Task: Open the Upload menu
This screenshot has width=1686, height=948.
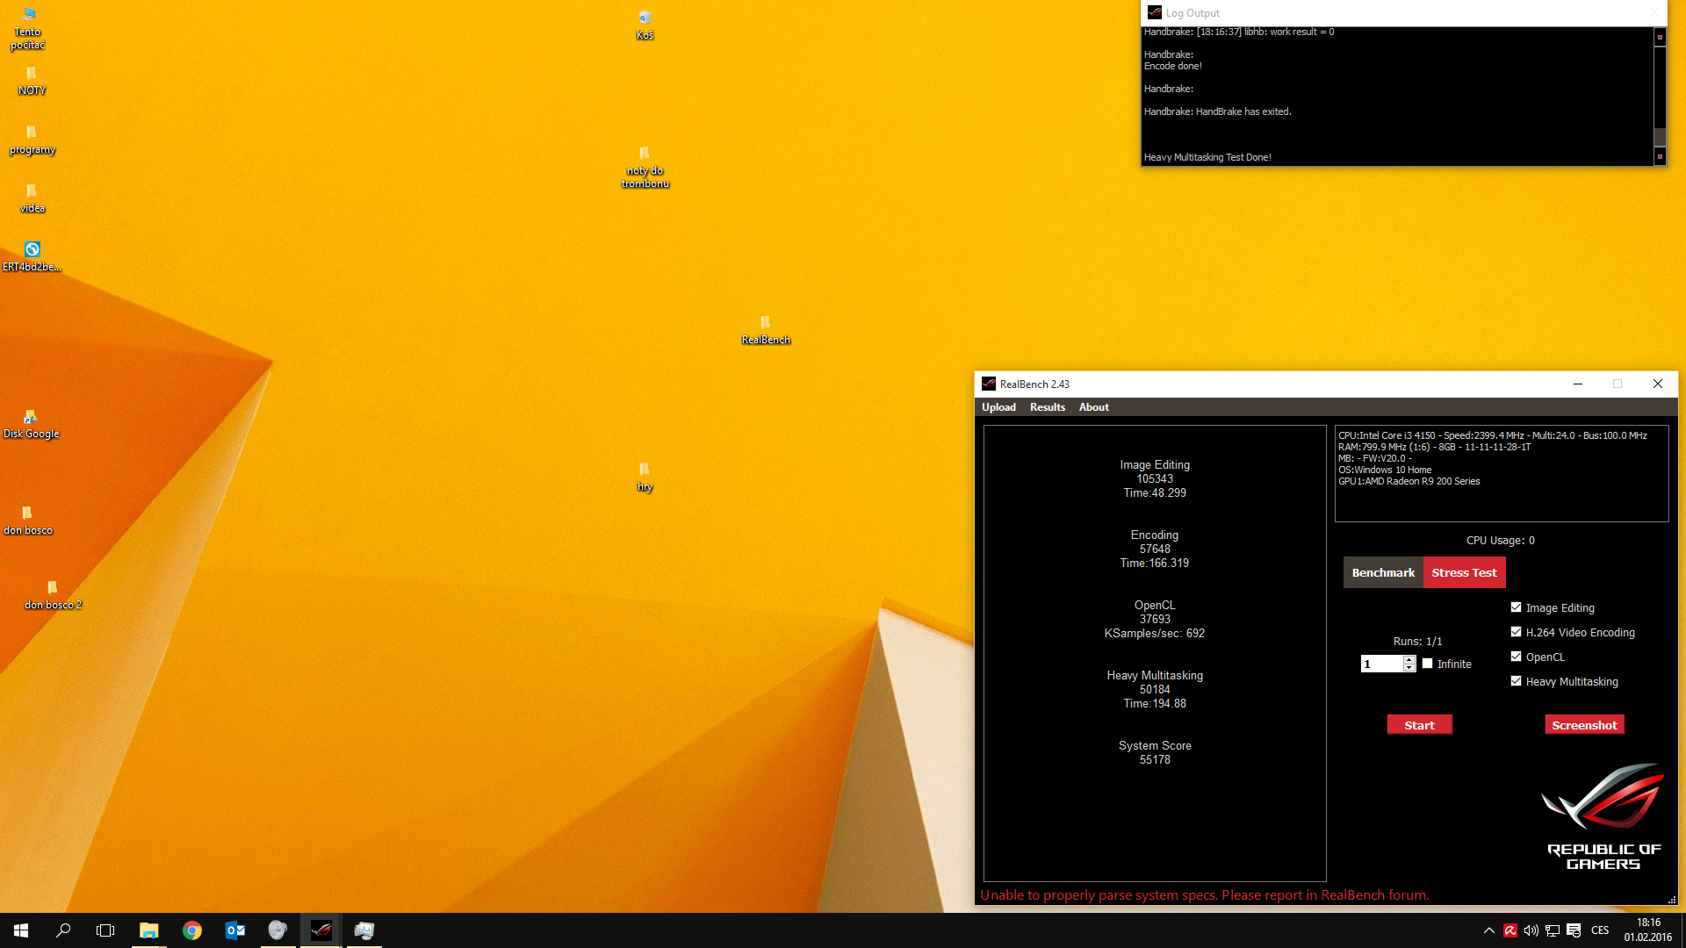Action: point(998,407)
